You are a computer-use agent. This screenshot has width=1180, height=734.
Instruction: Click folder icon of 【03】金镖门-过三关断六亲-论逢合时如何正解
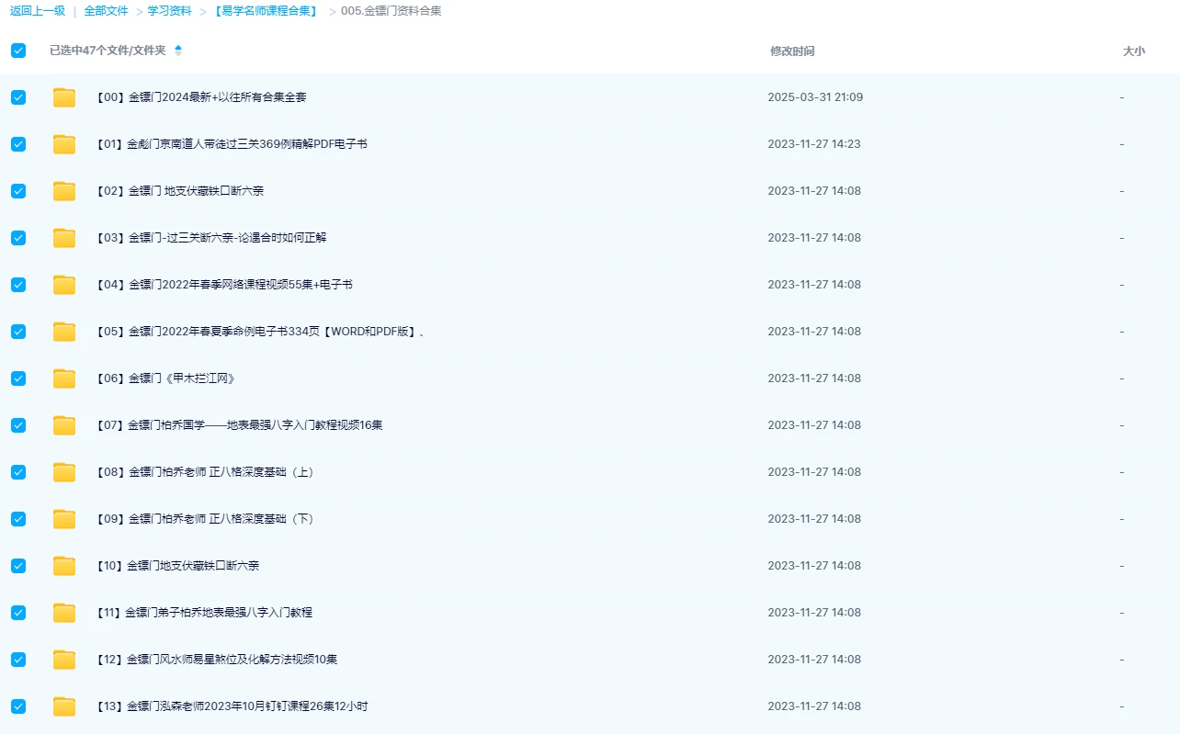point(64,238)
